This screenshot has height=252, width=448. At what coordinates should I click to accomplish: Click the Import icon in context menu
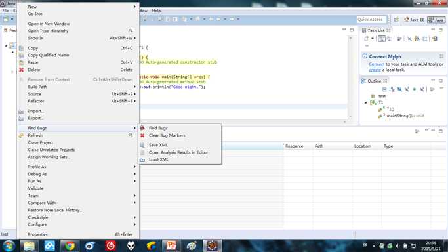point(22,111)
